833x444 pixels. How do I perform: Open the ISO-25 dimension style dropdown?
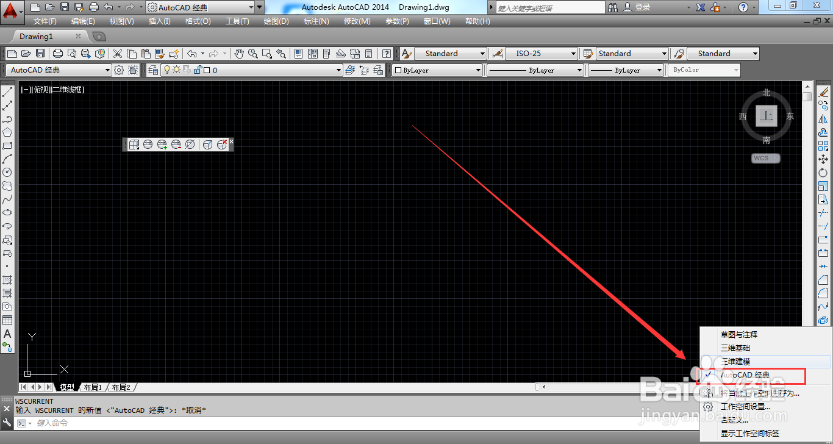point(573,54)
